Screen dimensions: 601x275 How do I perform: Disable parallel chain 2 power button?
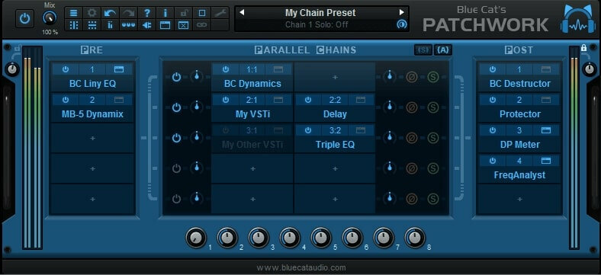pos(176,107)
